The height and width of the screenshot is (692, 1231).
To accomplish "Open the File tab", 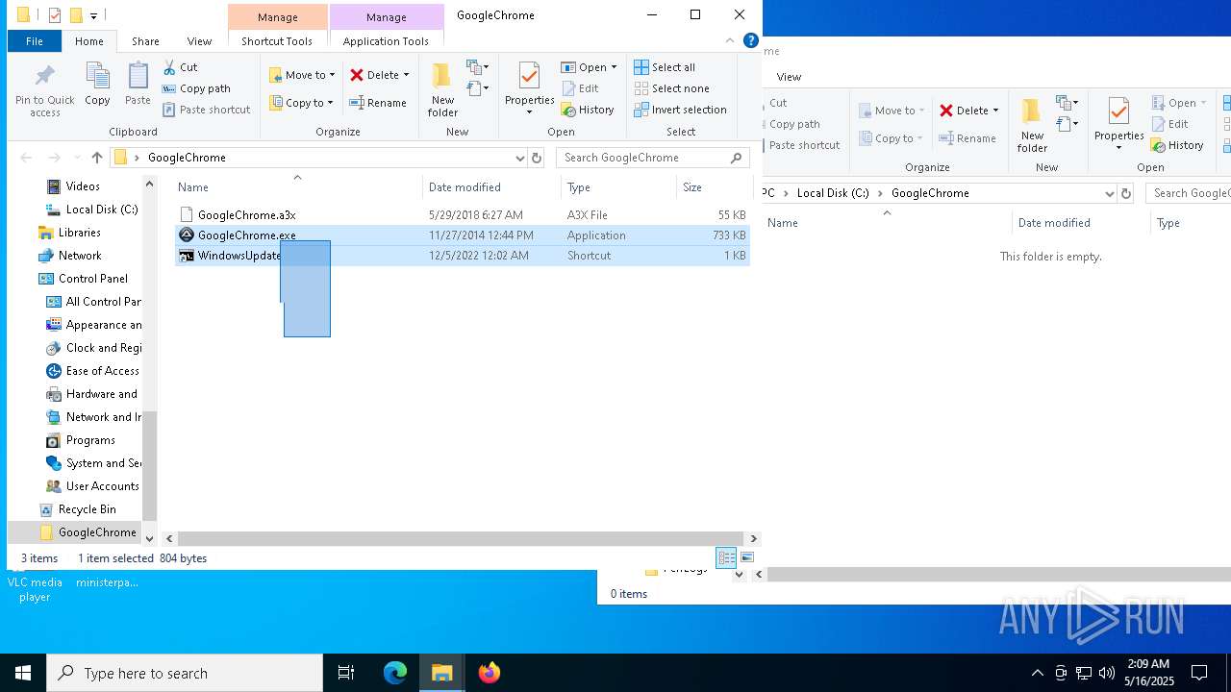I will [35, 41].
